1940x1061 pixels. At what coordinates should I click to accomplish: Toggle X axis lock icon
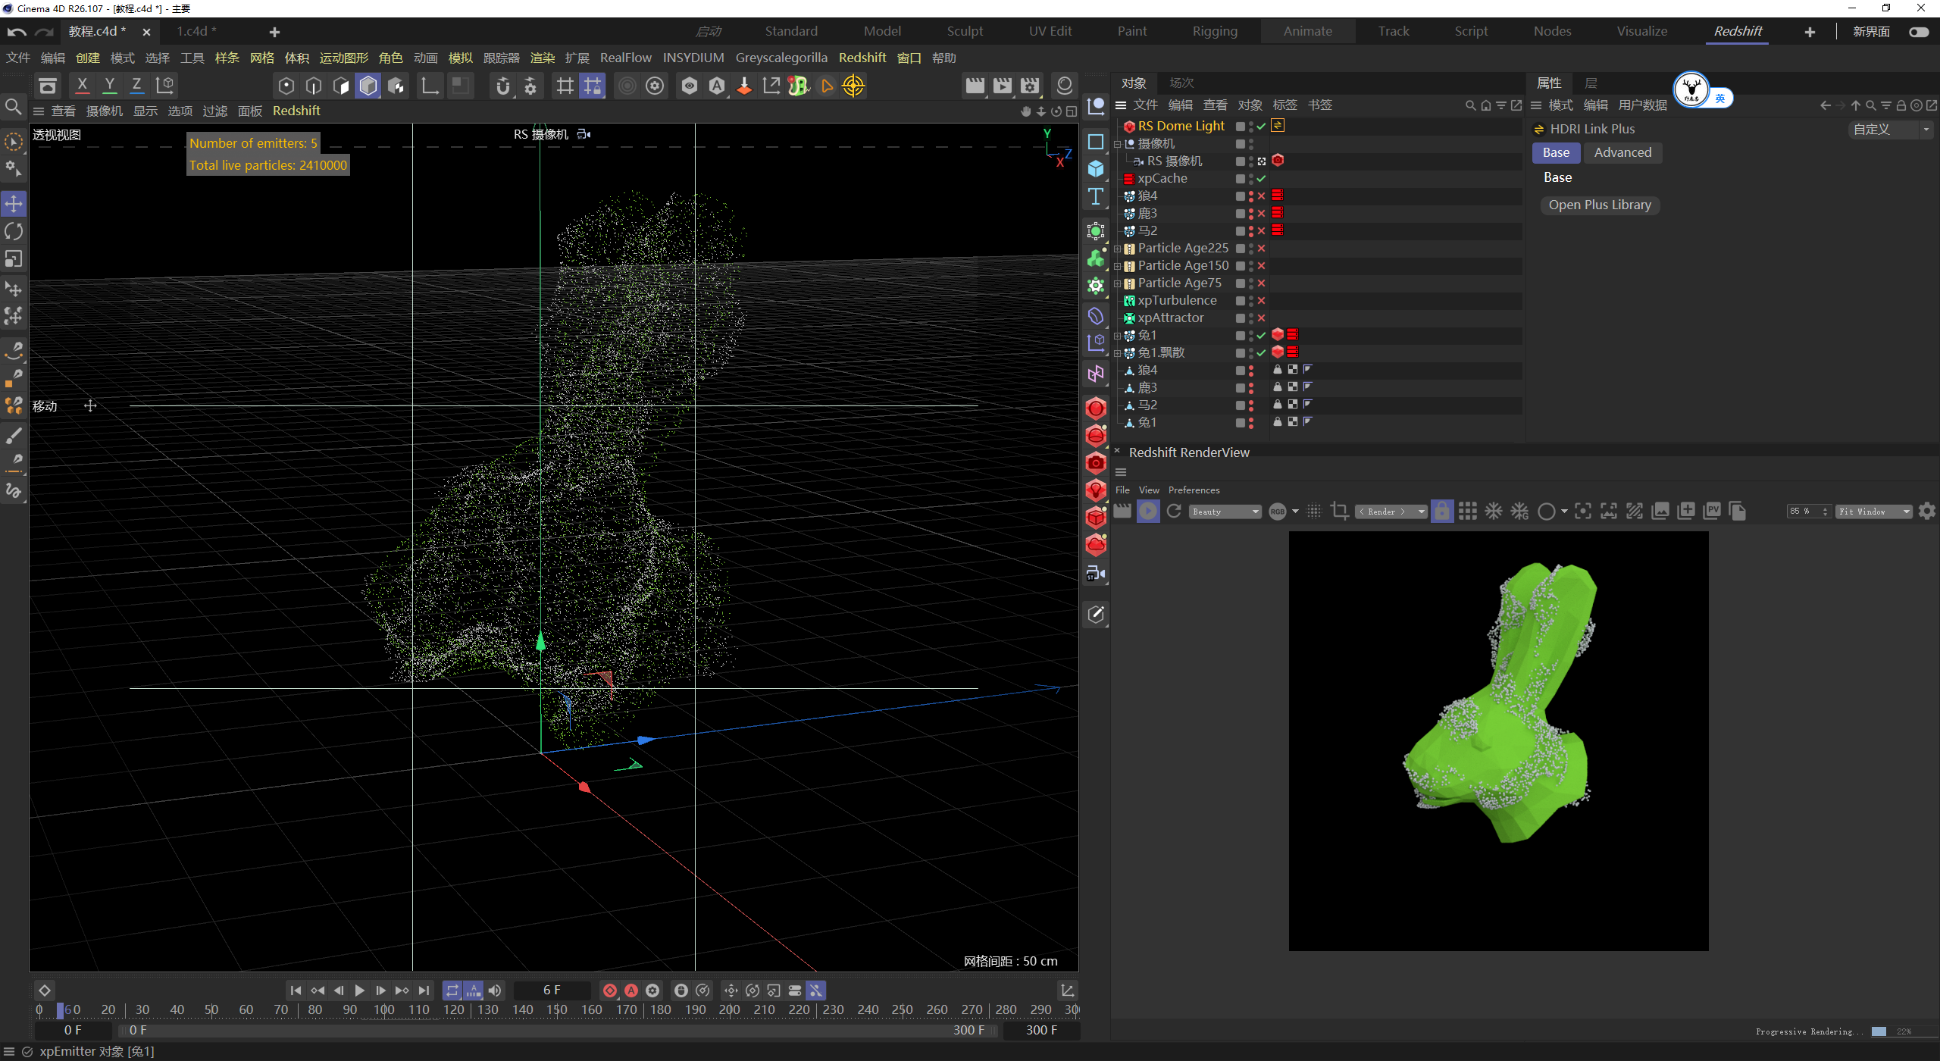[83, 86]
